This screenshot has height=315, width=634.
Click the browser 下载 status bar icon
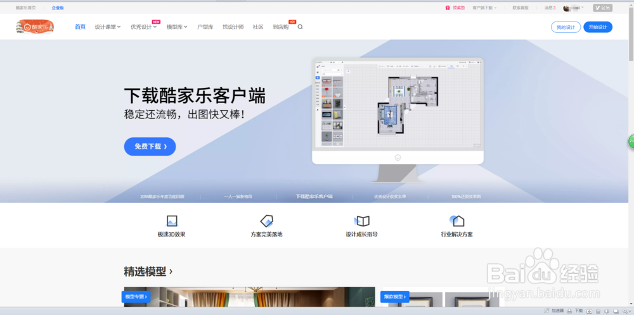click(x=569, y=311)
